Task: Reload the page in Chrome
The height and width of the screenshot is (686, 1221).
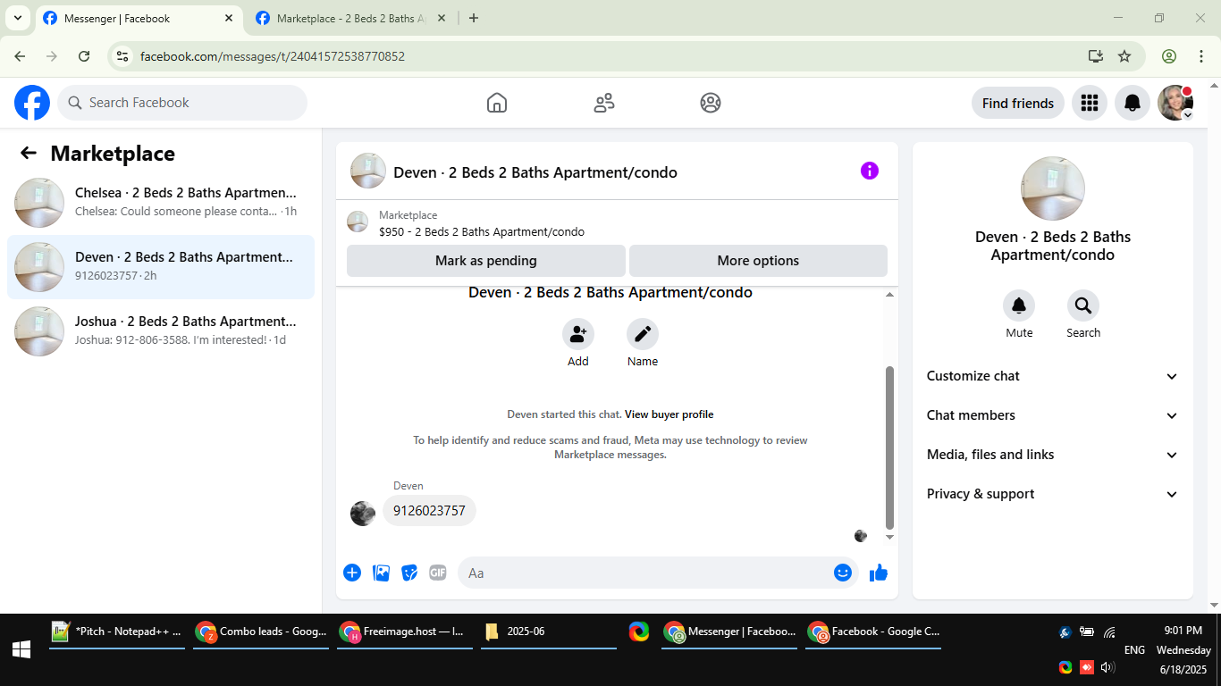Action: (x=84, y=56)
